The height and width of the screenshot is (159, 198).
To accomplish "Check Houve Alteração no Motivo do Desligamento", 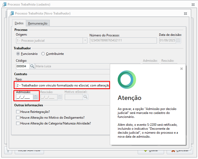I will click(x=18, y=118).
